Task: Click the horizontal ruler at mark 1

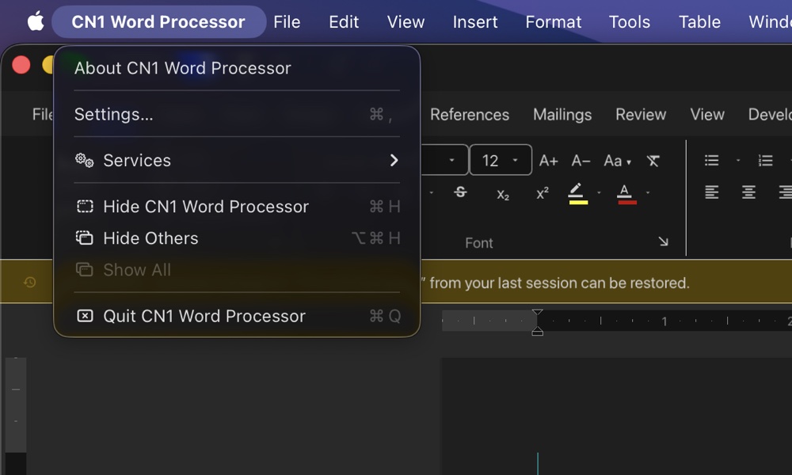Action: click(664, 321)
